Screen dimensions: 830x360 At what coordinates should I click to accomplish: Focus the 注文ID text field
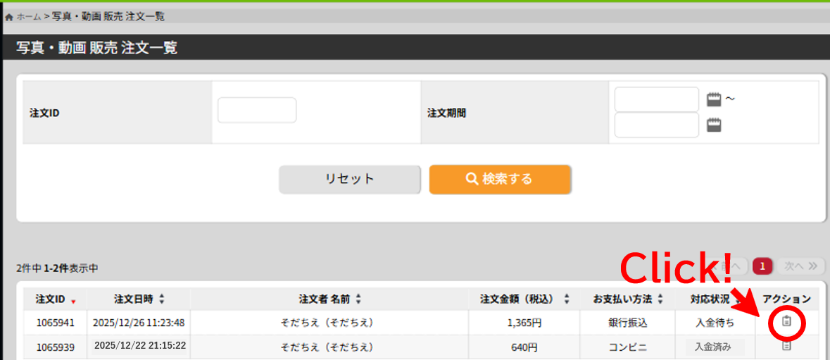click(257, 111)
